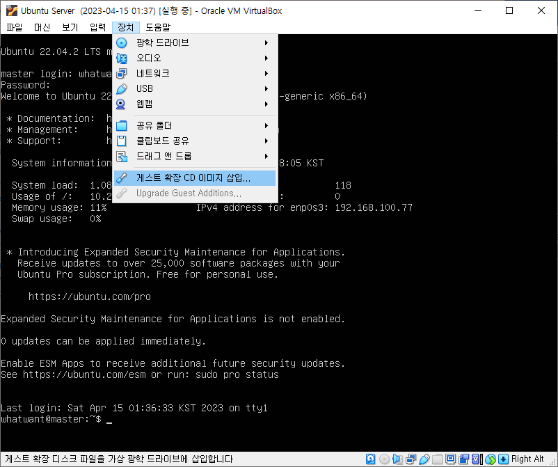Viewport: 558px width, 467px height.
Task: Click IPv4 address 192.168.100.77 text
Action: [x=374, y=207]
